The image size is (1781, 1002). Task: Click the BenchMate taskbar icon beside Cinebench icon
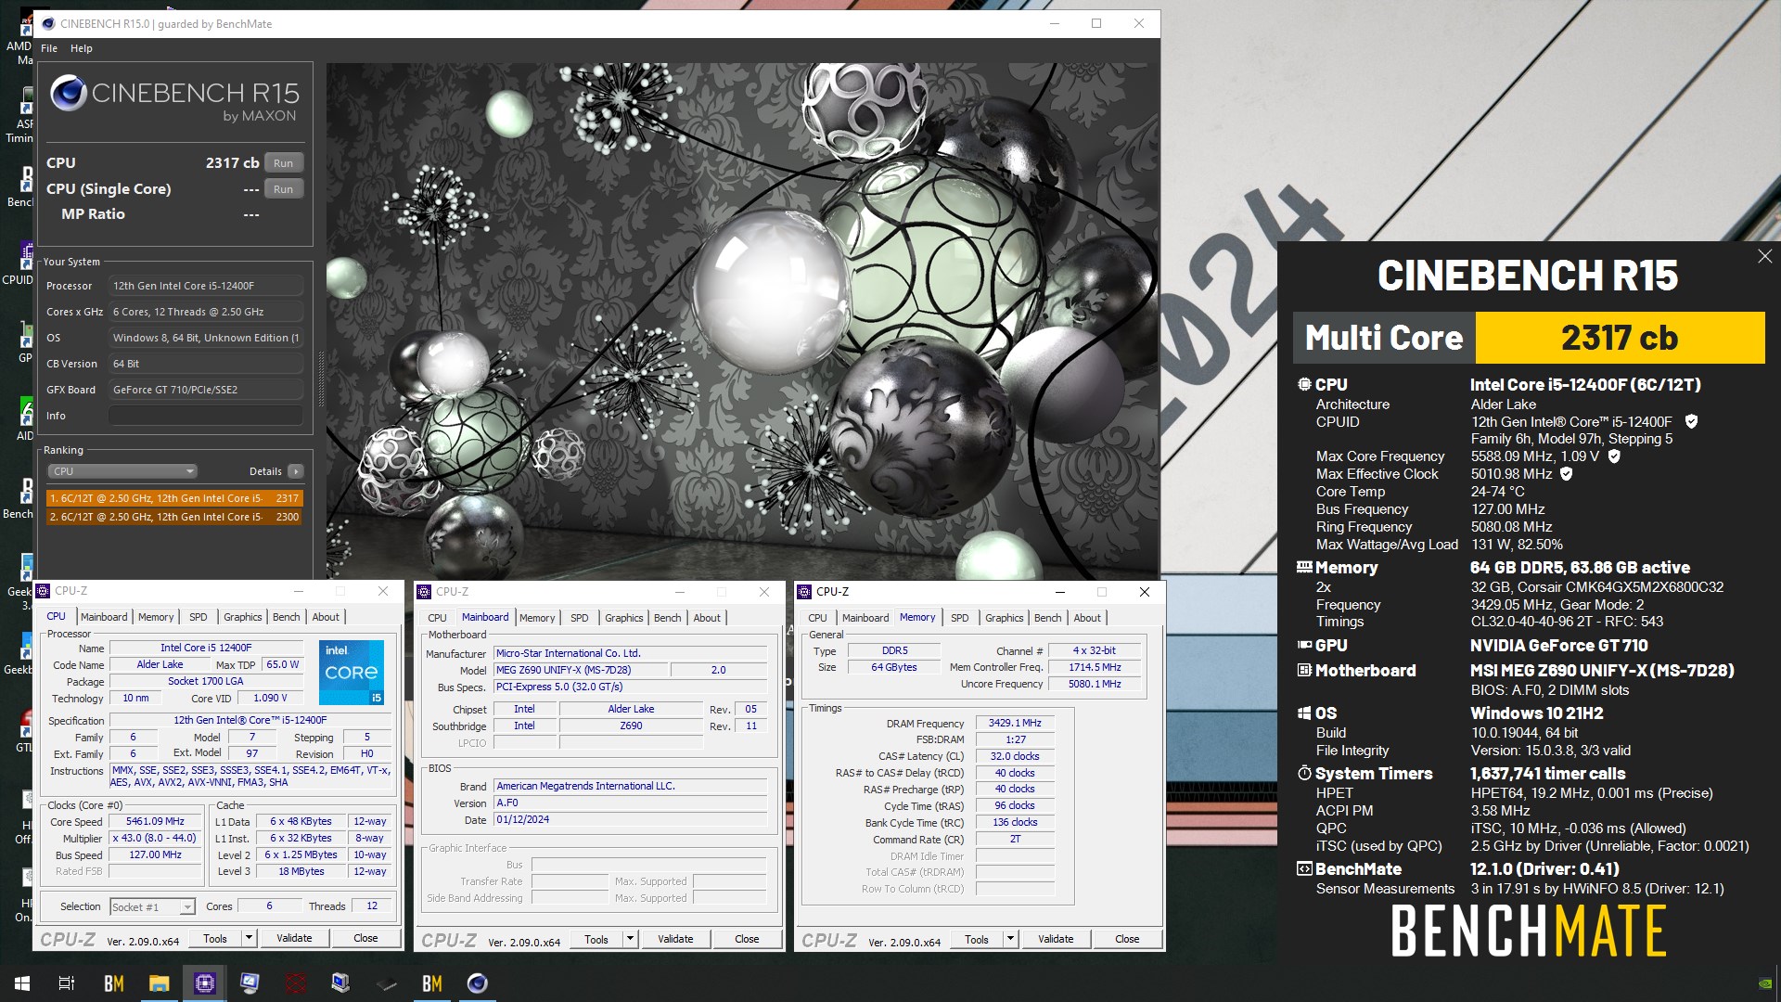[432, 983]
